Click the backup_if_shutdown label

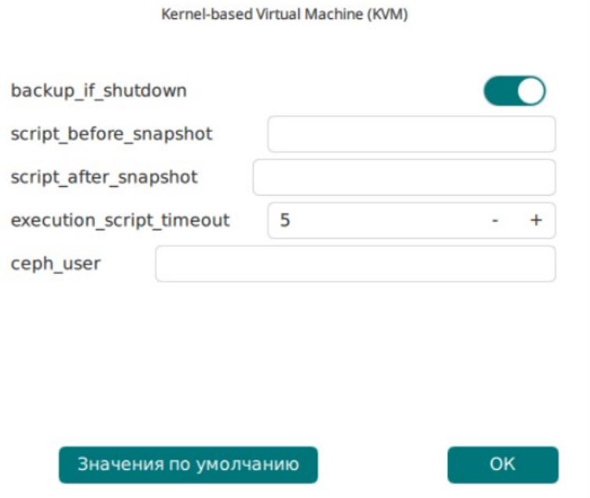(x=98, y=91)
